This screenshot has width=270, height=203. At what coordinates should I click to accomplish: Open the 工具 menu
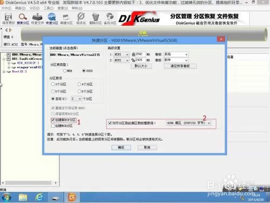(49, 8)
